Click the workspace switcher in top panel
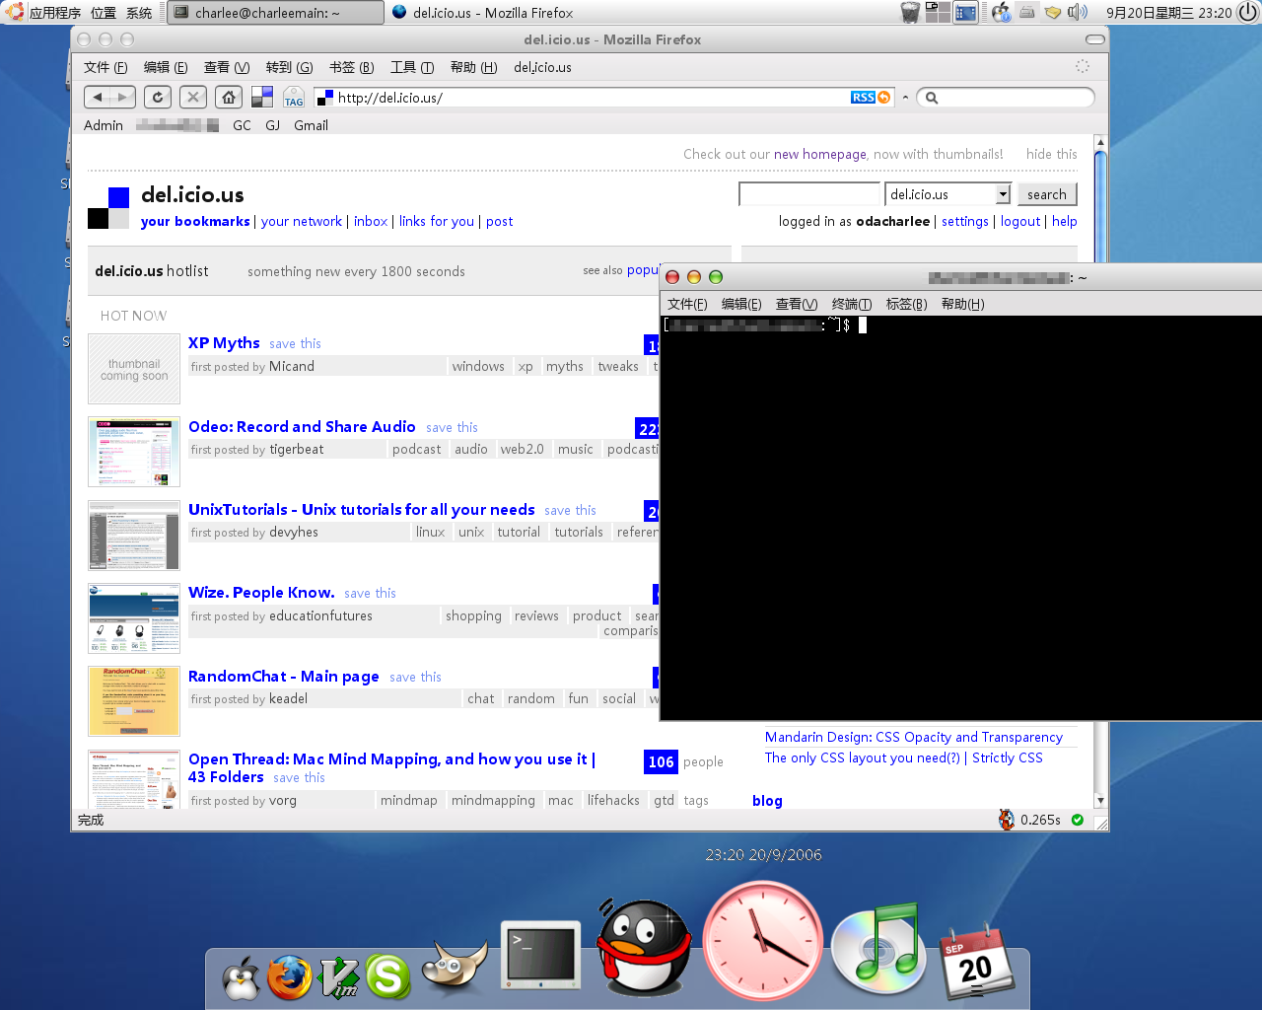This screenshot has width=1262, height=1010. click(939, 12)
